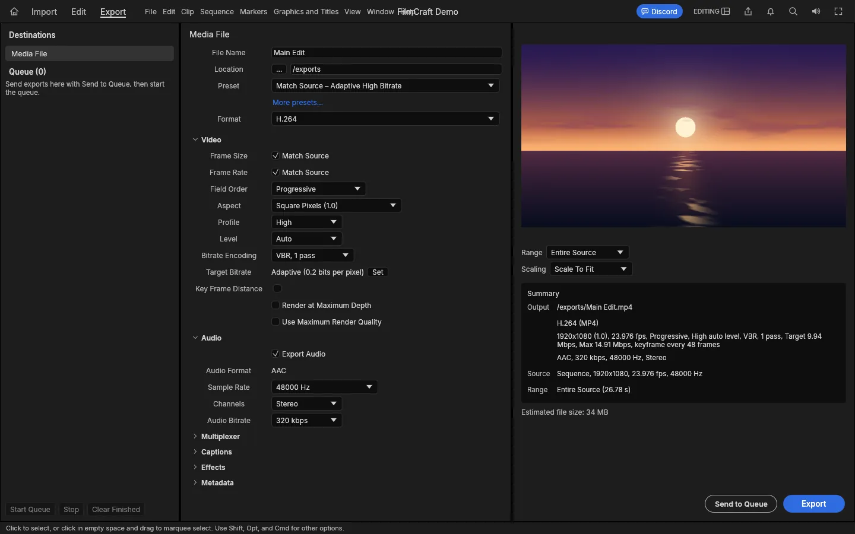Screen dimensions: 855x534
Task: Collapse the Video section
Action: click(x=195, y=140)
